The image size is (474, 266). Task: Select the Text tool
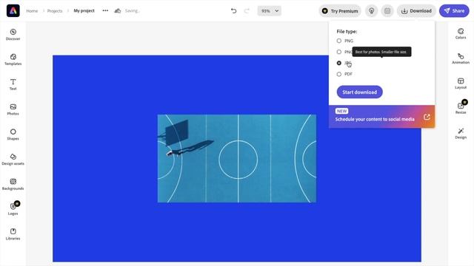pyautogui.click(x=13, y=84)
